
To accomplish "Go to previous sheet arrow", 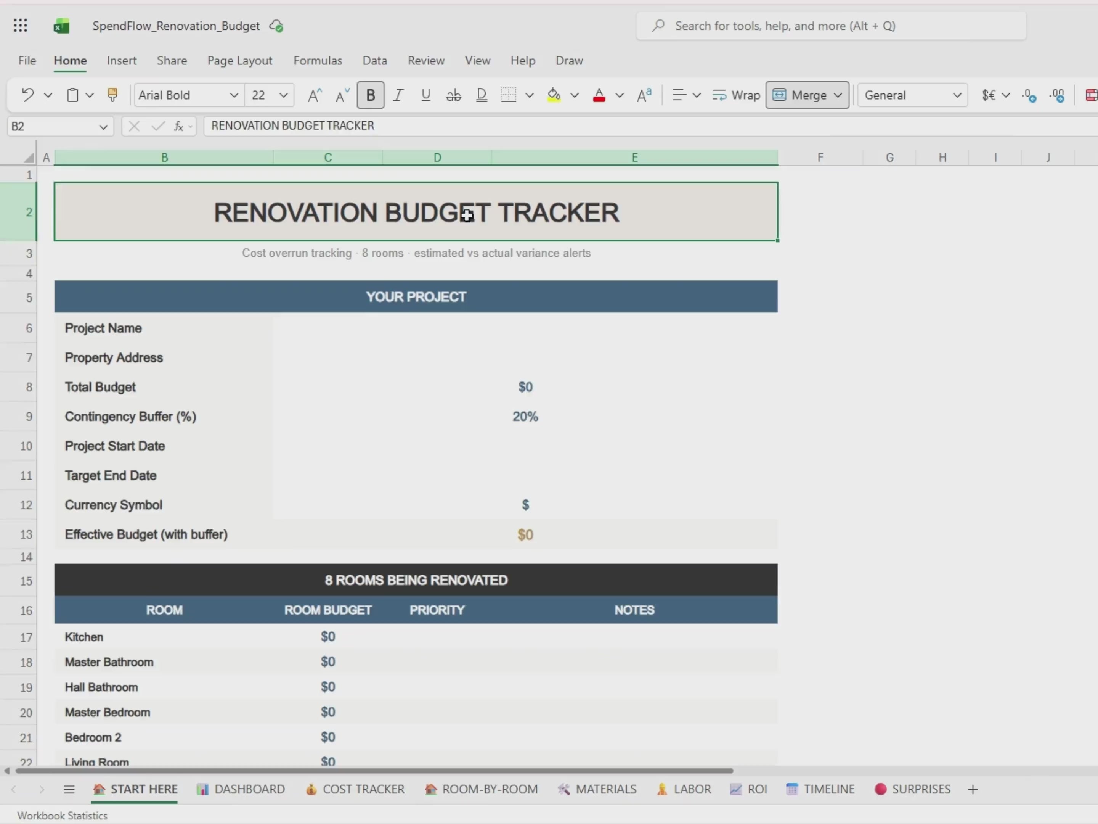I will point(14,789).
